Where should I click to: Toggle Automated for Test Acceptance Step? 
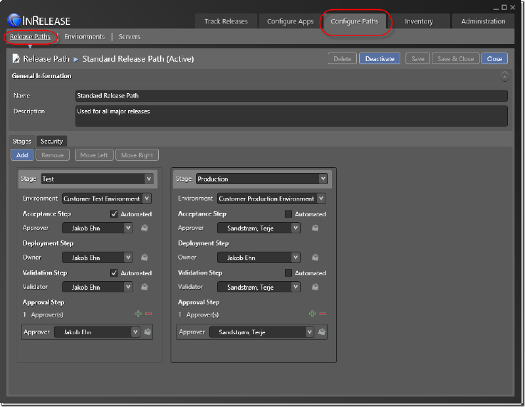(114, 214)
